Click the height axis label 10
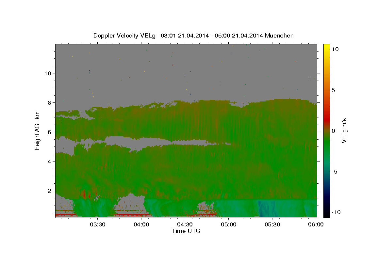392x261 pixels. (x=48, y=73)
